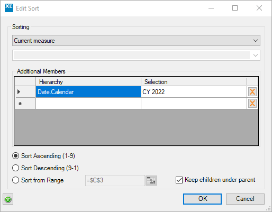Image resolution: width=272 pixels, height=212 pixels.
Task: Click the new row asterisk header
Action: (25, 104)
